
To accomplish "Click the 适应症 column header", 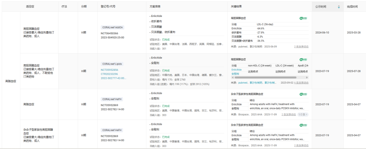I will point(29,7).
